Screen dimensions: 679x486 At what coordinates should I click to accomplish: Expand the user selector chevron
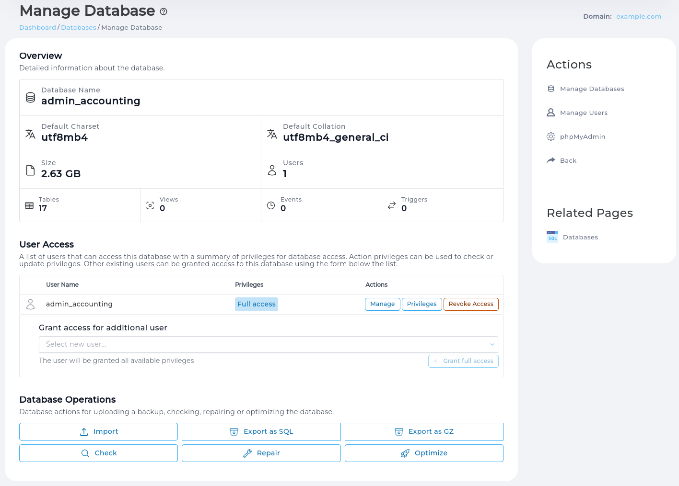[x=492, y=344]
